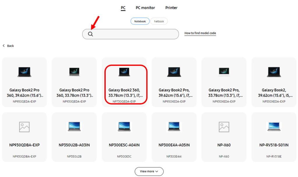Select the bold NP930QDBA-EXP title
Viewport: 298px width, 177px height.
pos(24,145)
